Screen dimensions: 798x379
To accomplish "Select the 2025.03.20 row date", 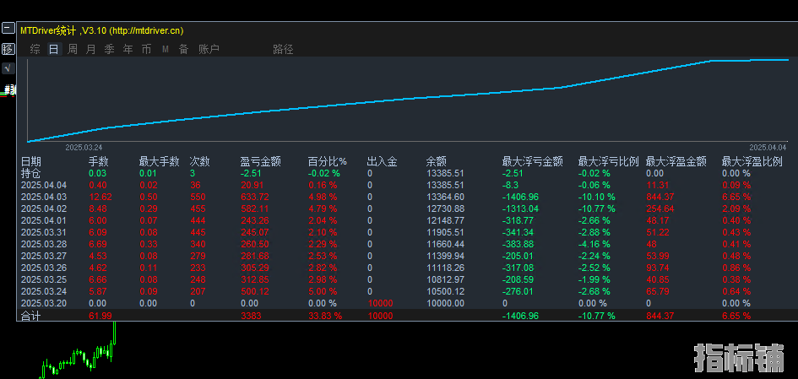I will click(x=44, y=303).
